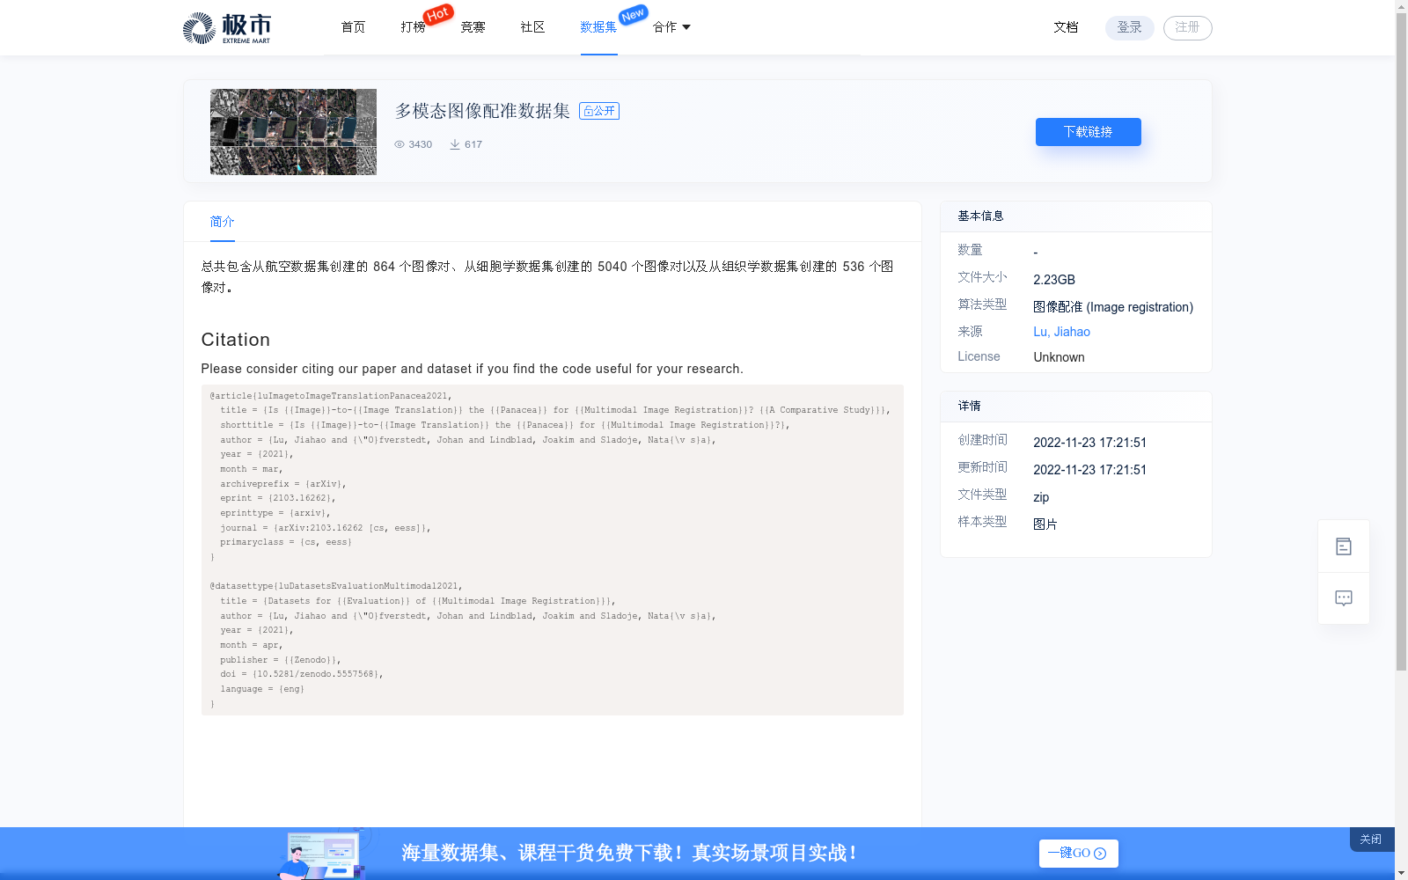Visit the 社区 community page
1408x880 pixels.
click(532, 27)
